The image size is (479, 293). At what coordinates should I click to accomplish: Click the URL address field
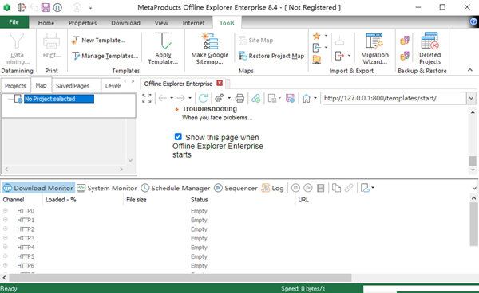coord(394,98)
